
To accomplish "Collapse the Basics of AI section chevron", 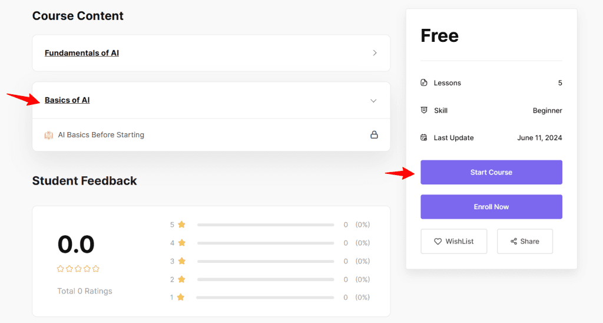I will [x=373, y=101].
